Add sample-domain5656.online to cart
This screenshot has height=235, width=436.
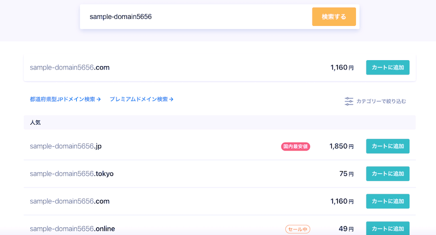(387, 228)
